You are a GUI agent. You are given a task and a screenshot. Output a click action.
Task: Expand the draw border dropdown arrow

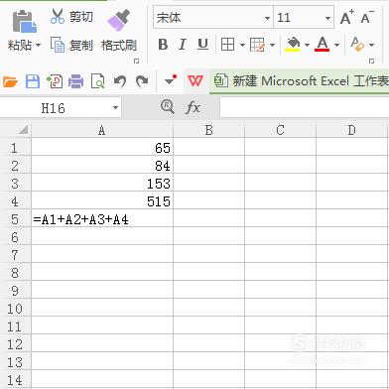point(272,45)
